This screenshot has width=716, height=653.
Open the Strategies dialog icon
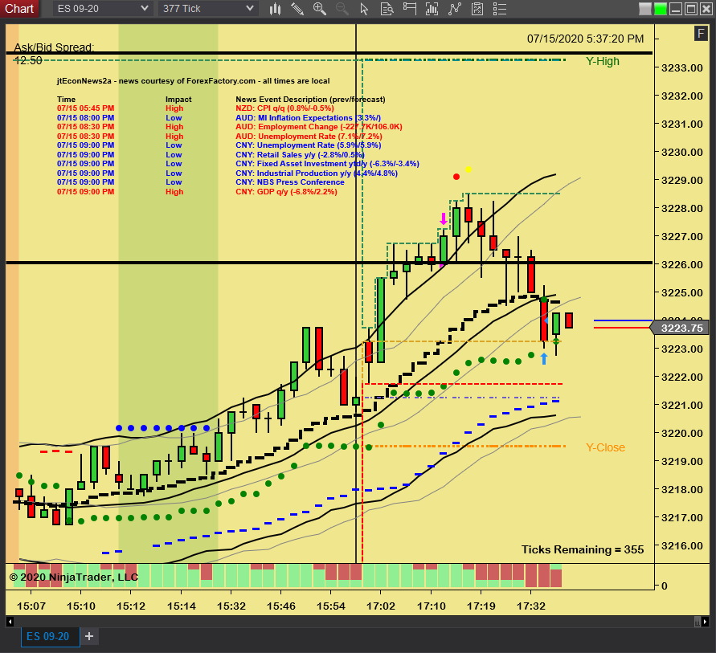point(477,9)
